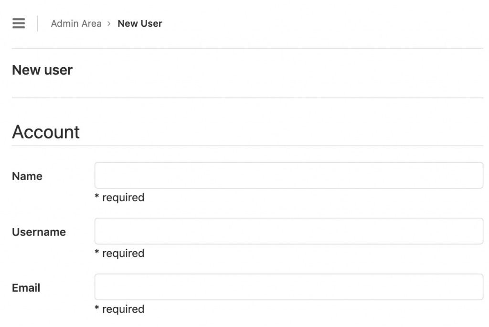The width and height of the screenshot is (489, 327).
Task: Click the separator line below breadcrumbs
Action: point(247,48)
